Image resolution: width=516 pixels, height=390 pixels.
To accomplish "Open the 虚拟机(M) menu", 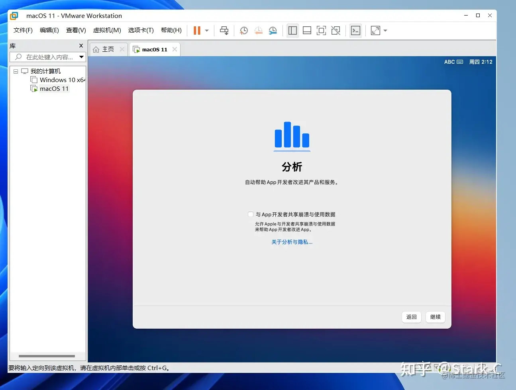I will [107, 30].
